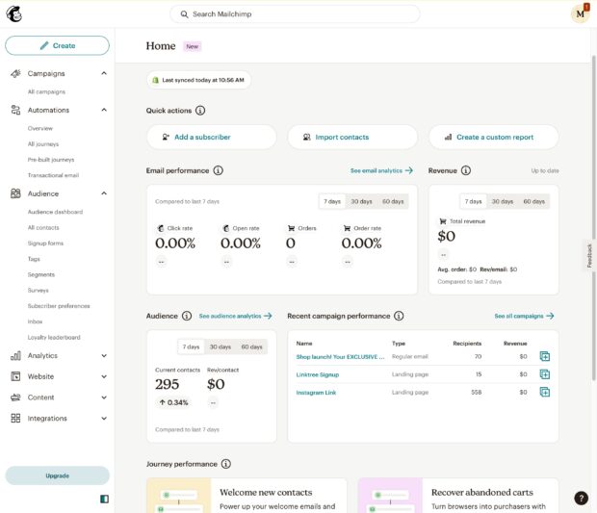Image resolution: width=597 pixels, height=513 pixels.
Task: Open Audience dashboard in sidebar
Action: click(x=55, y=212)
